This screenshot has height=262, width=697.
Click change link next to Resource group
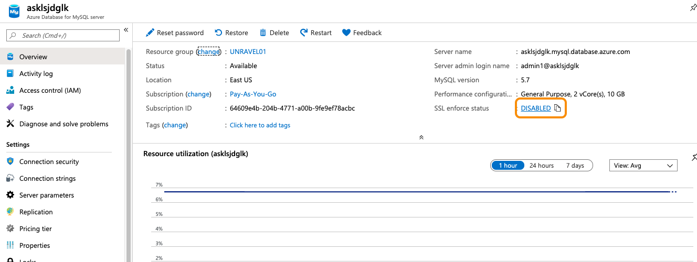(x=208, y=52)
